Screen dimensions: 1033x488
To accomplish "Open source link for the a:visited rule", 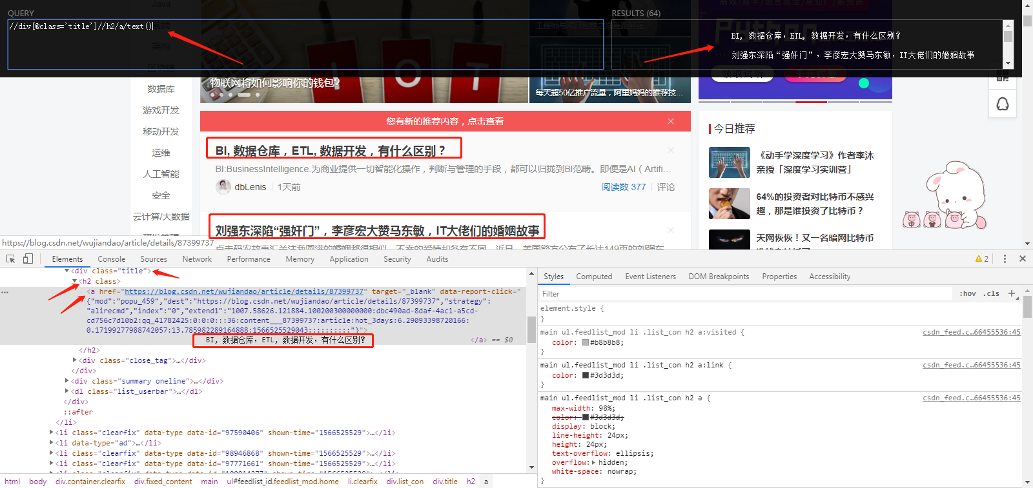I will coord(972,332).
